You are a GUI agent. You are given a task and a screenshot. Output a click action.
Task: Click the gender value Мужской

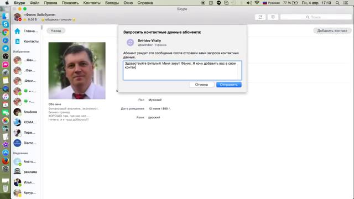tap(155, 99)
